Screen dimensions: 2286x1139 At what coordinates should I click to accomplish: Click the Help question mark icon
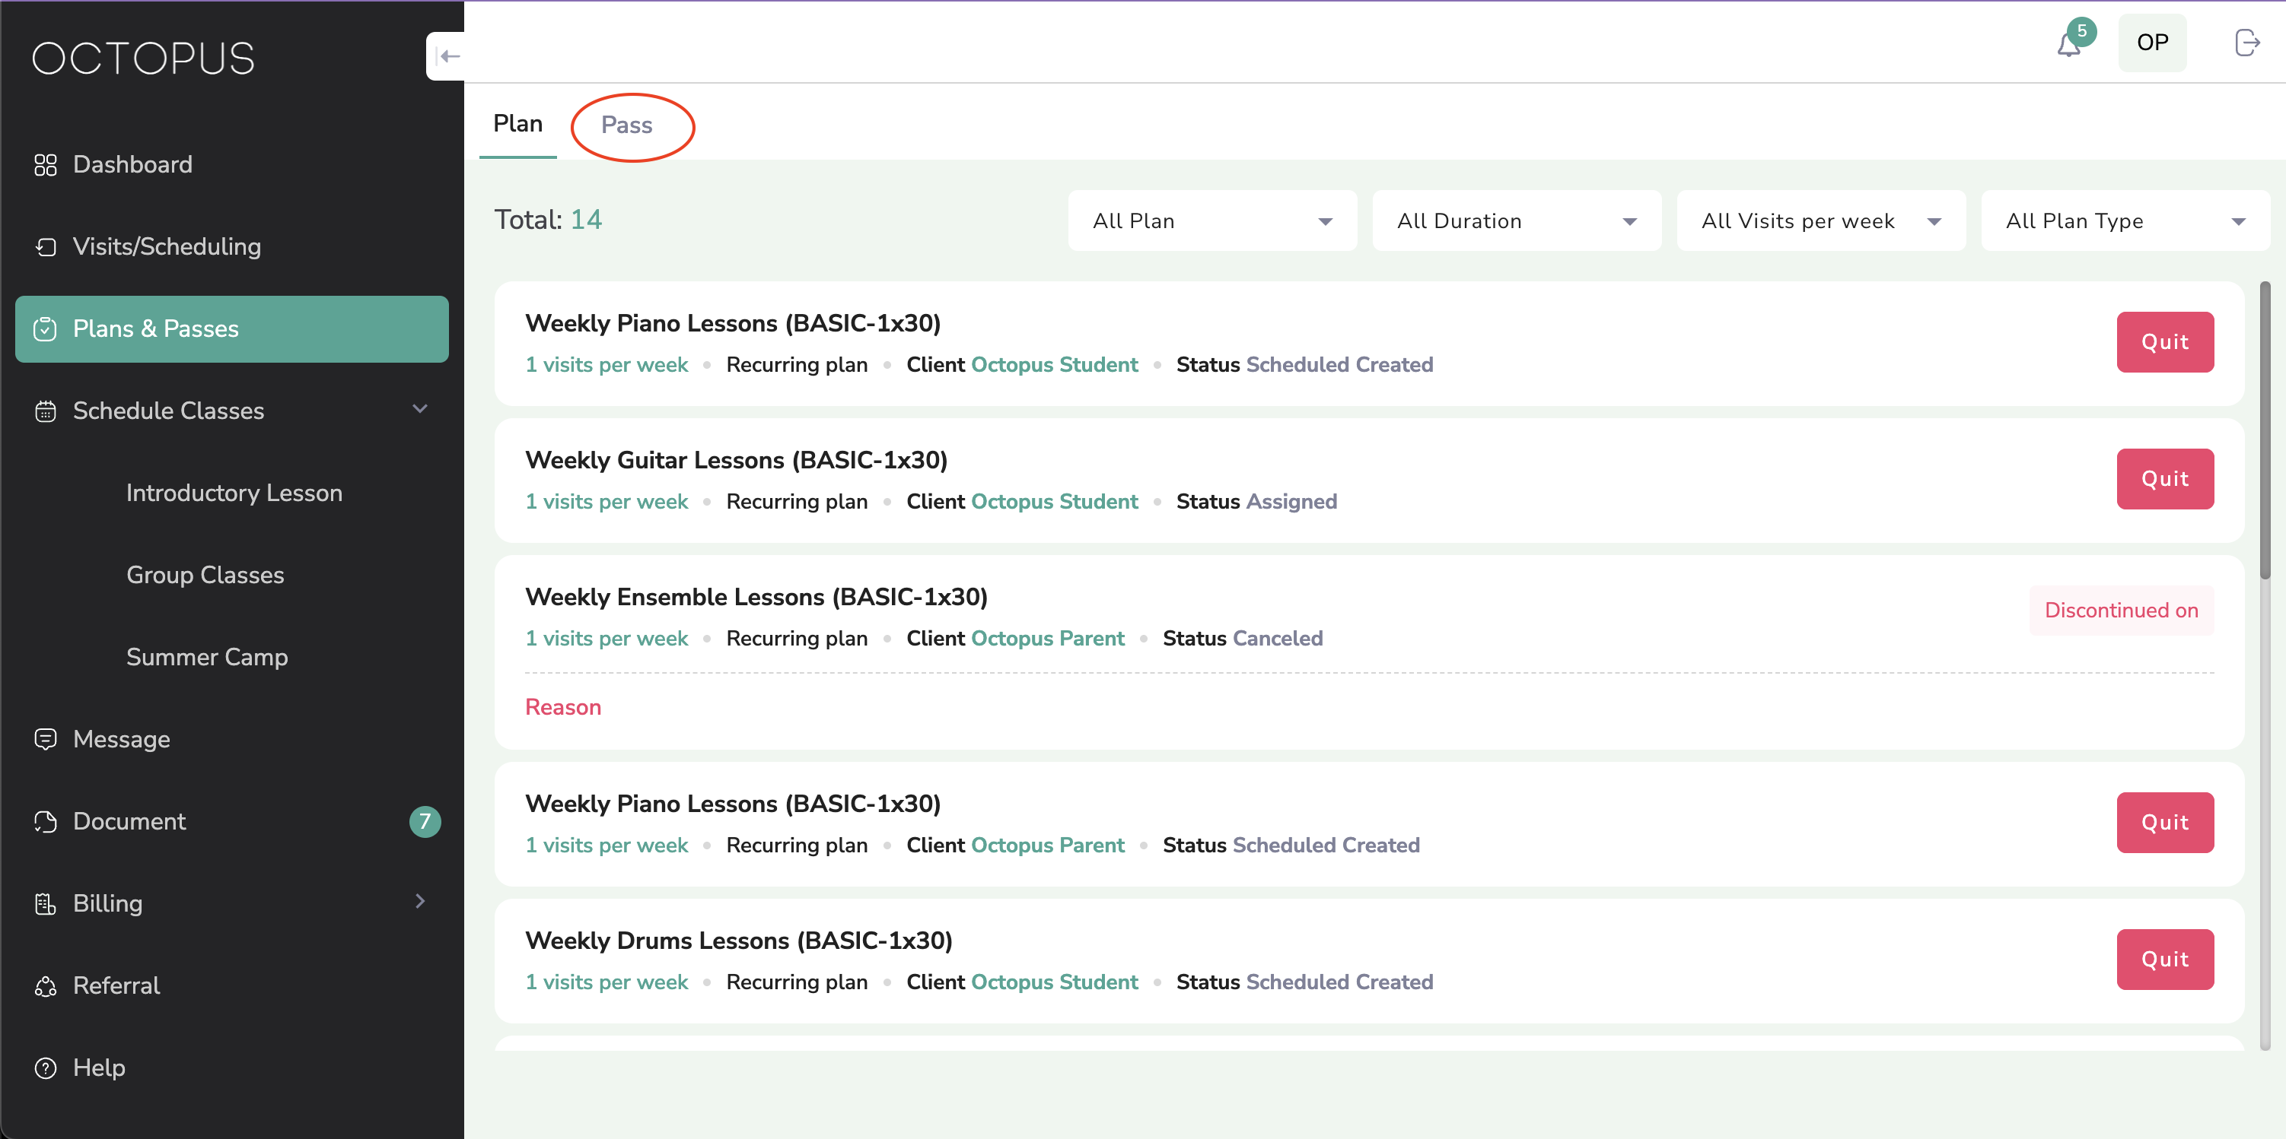point(45,1068)
